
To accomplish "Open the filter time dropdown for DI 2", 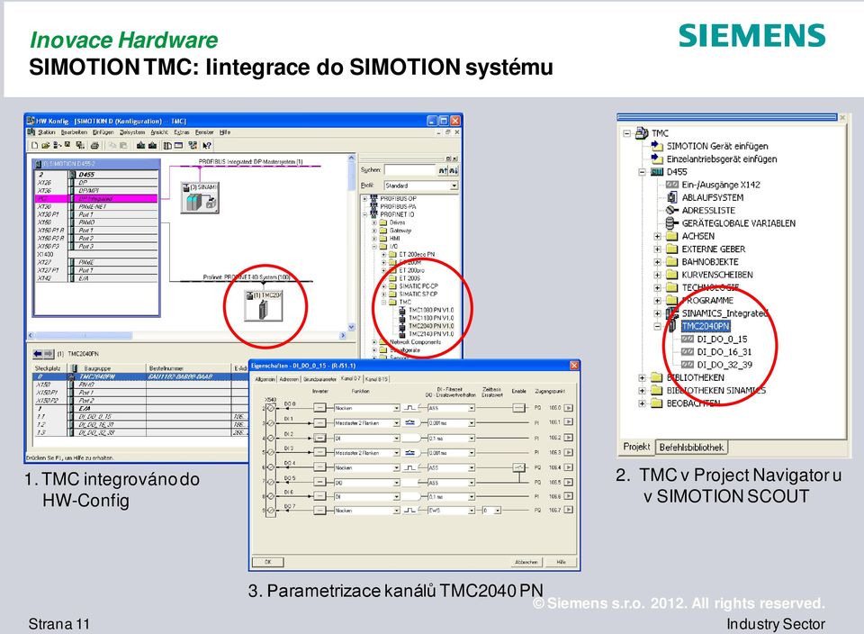I will (x=472, y=439).
